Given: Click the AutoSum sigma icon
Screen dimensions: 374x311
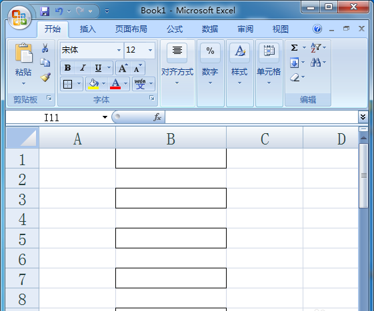Looking at the screenshot, I should [x=295, y=48].
